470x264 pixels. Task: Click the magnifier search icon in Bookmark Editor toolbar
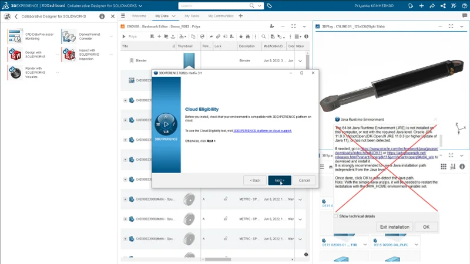coord(263,36)
